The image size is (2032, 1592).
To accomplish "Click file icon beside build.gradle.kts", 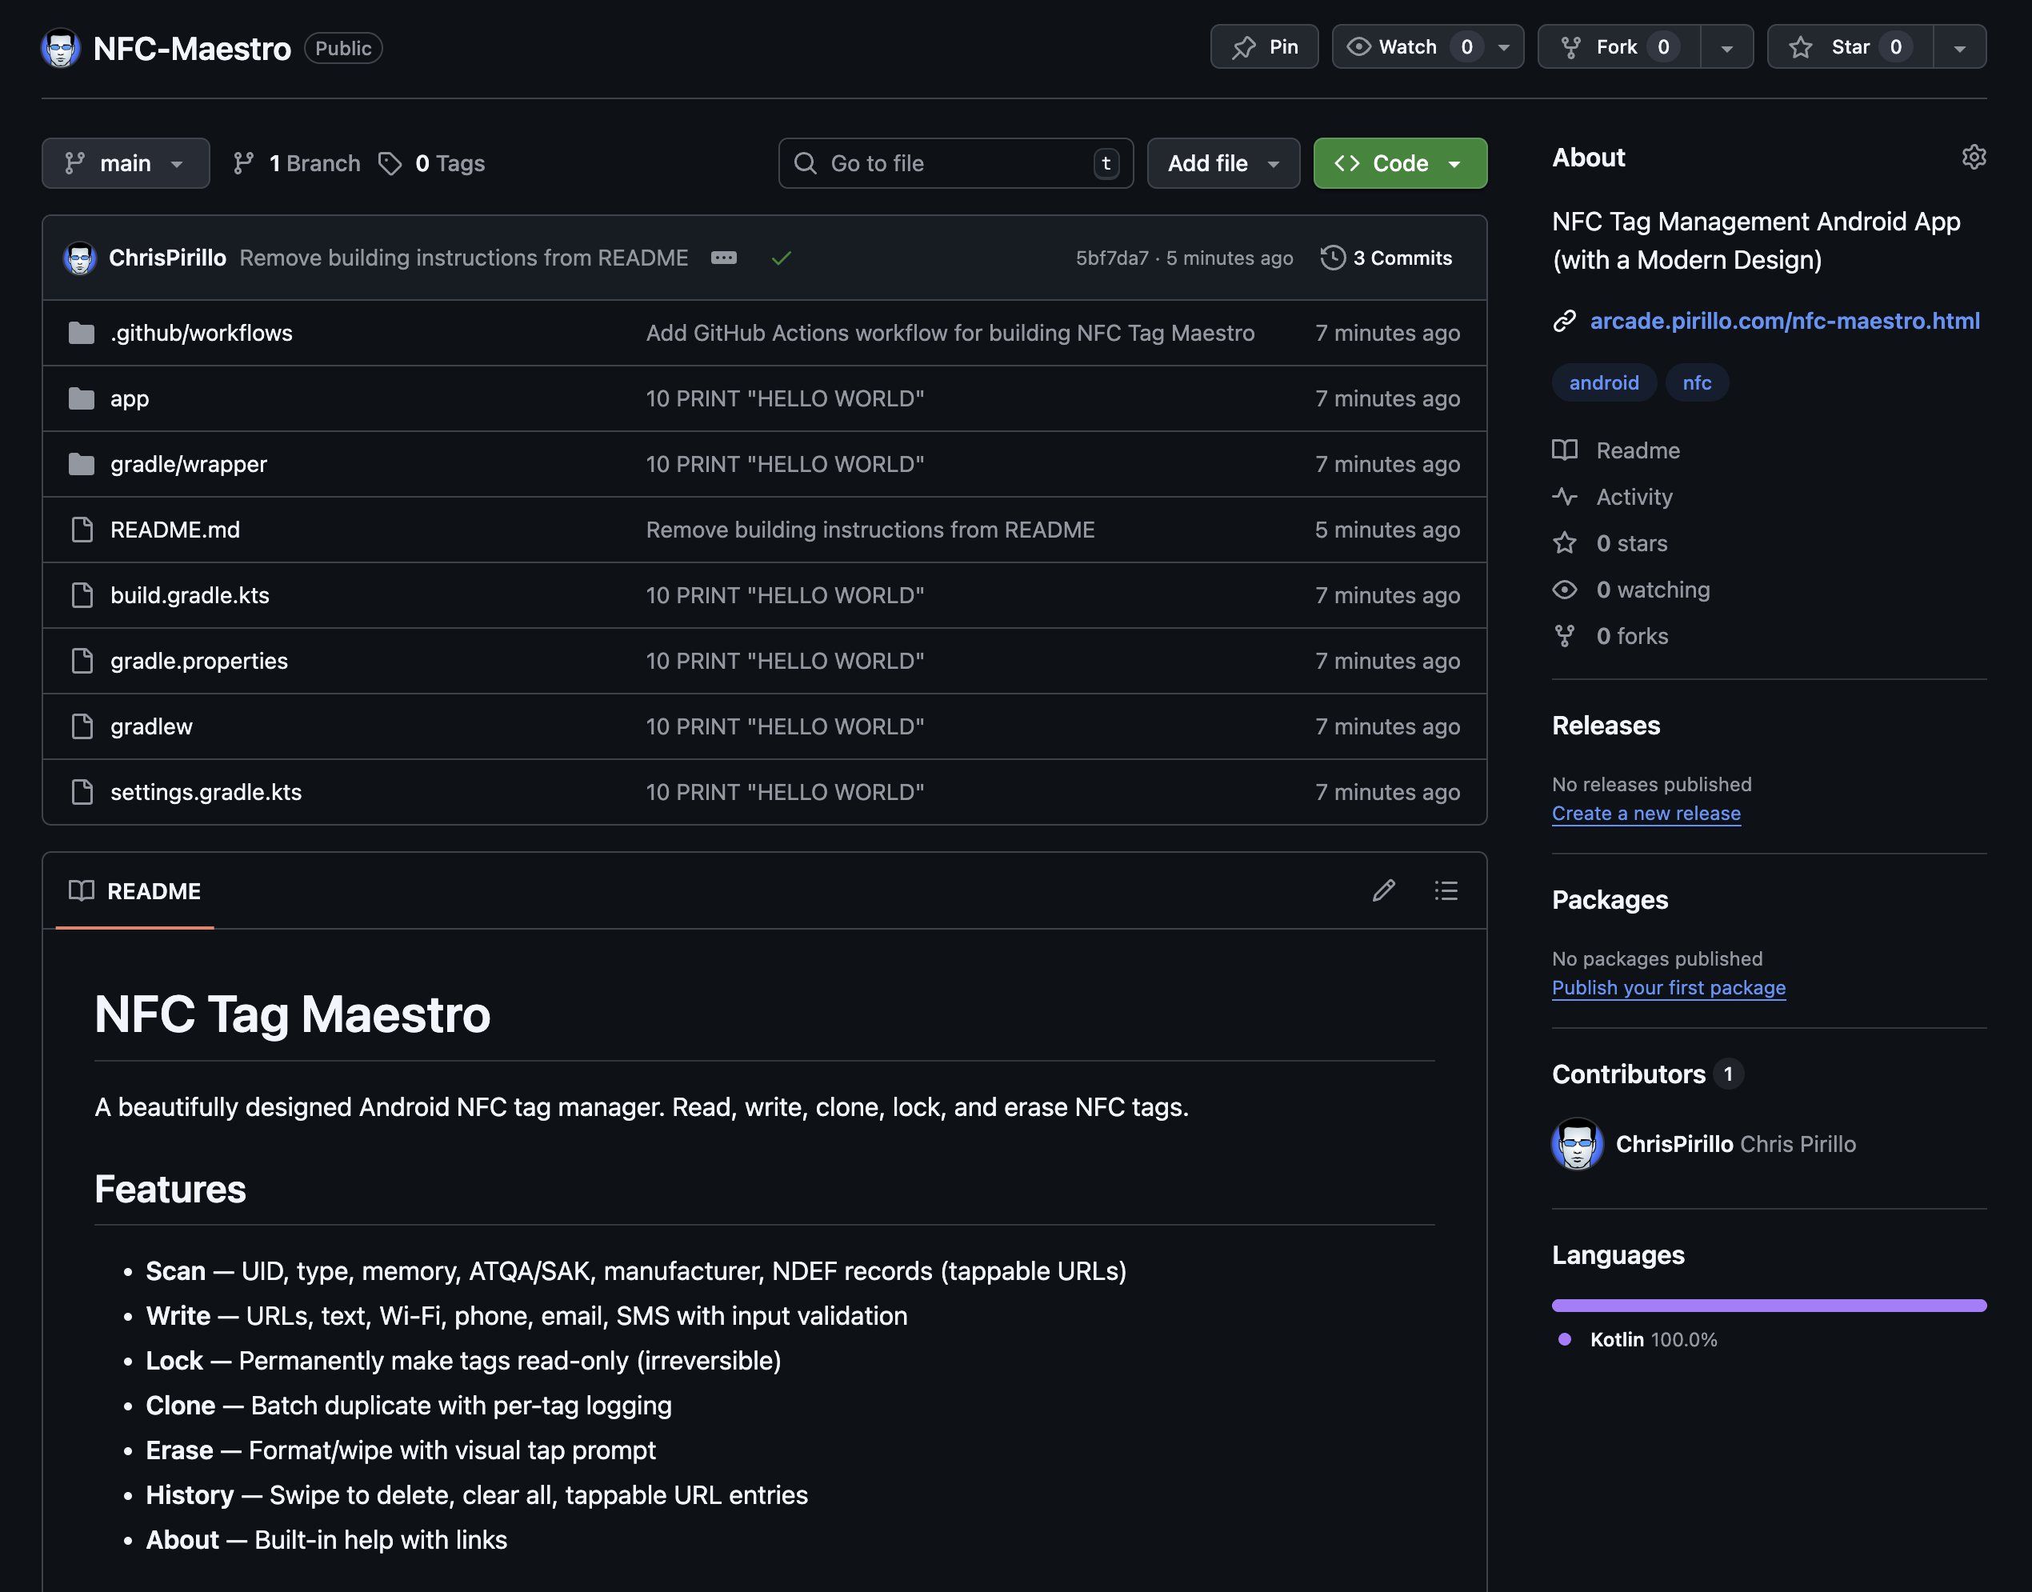I will pos(82,594).
